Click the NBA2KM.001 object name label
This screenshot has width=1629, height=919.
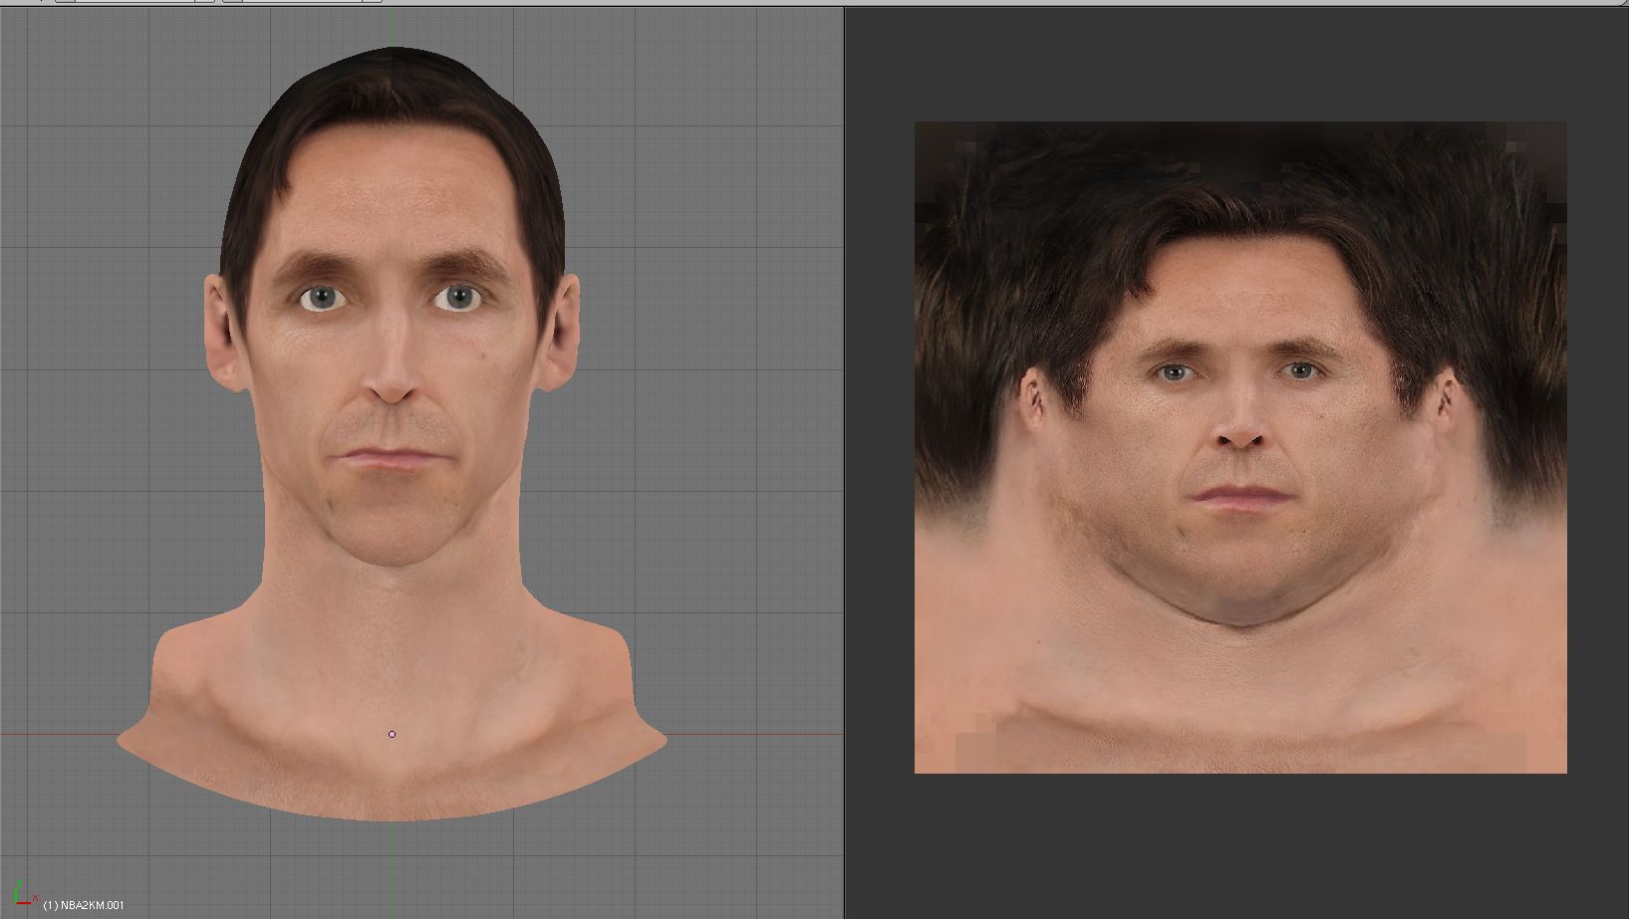88,905
